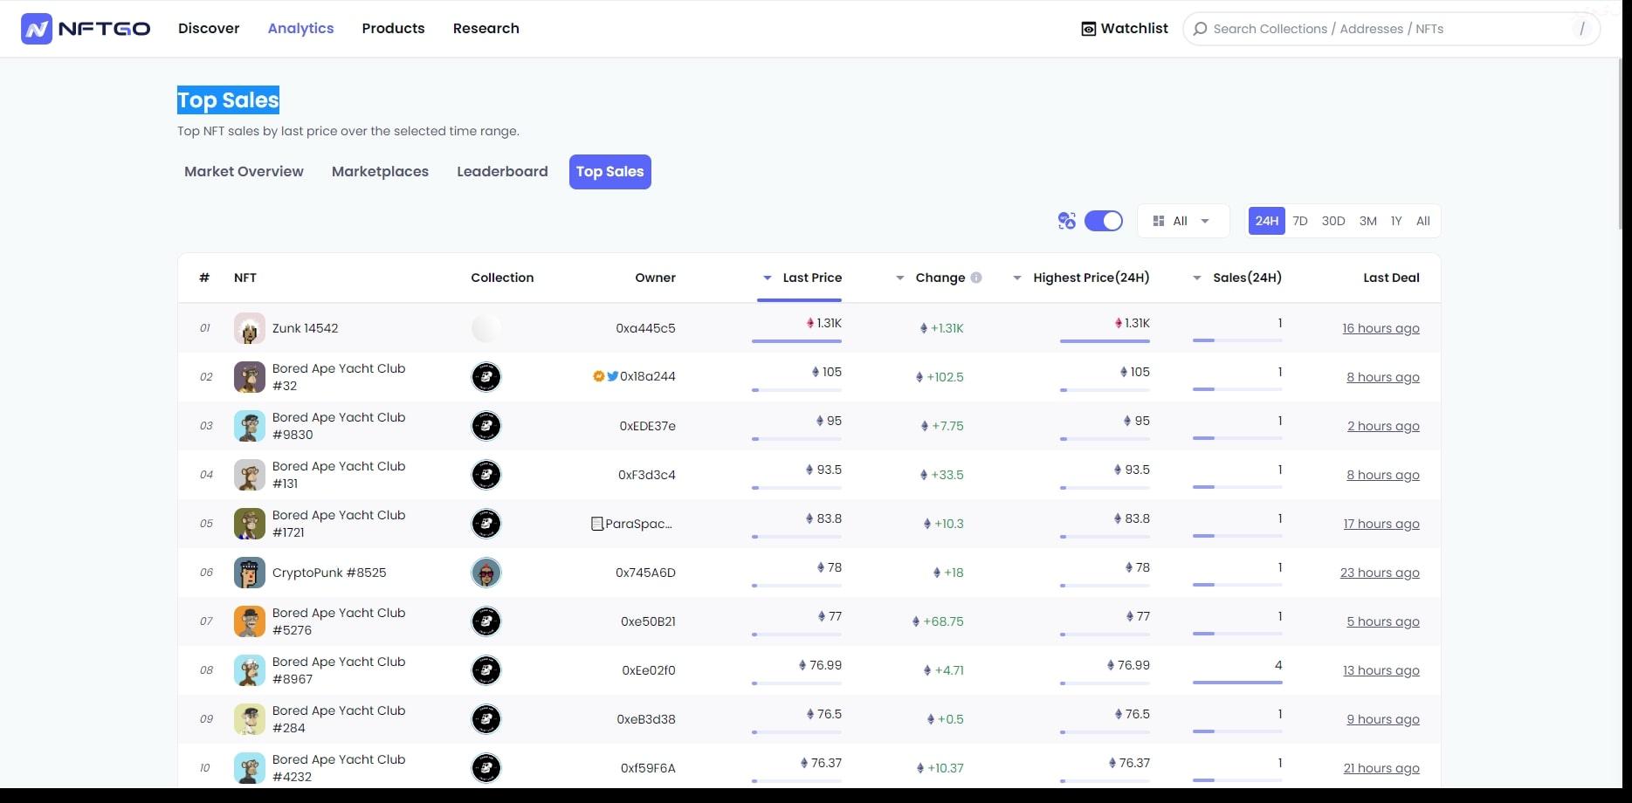
Task: Click BAYC collection icon in #5276 row
Action: coord(486,621)
